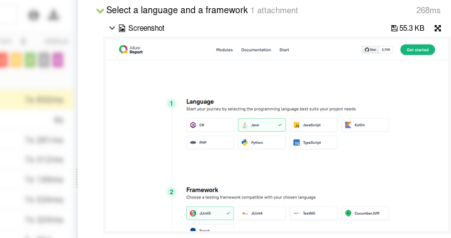Click the save icon next to 55.3 KB
The image size is (451, 238).
point(394,28)
